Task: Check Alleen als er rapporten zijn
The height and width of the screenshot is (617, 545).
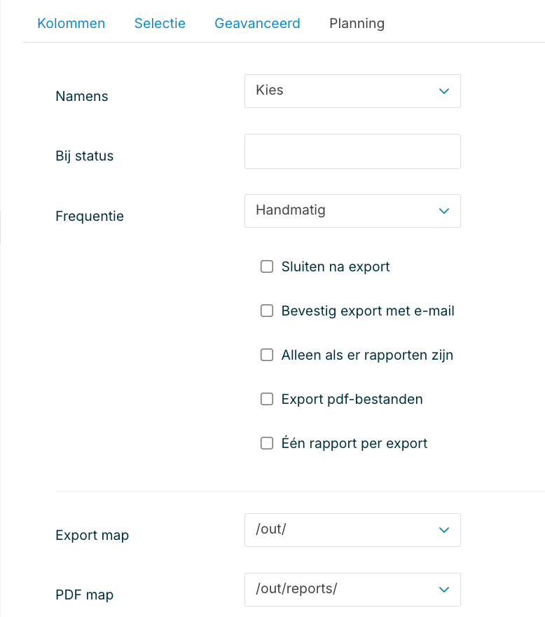Action: point(267,355)
